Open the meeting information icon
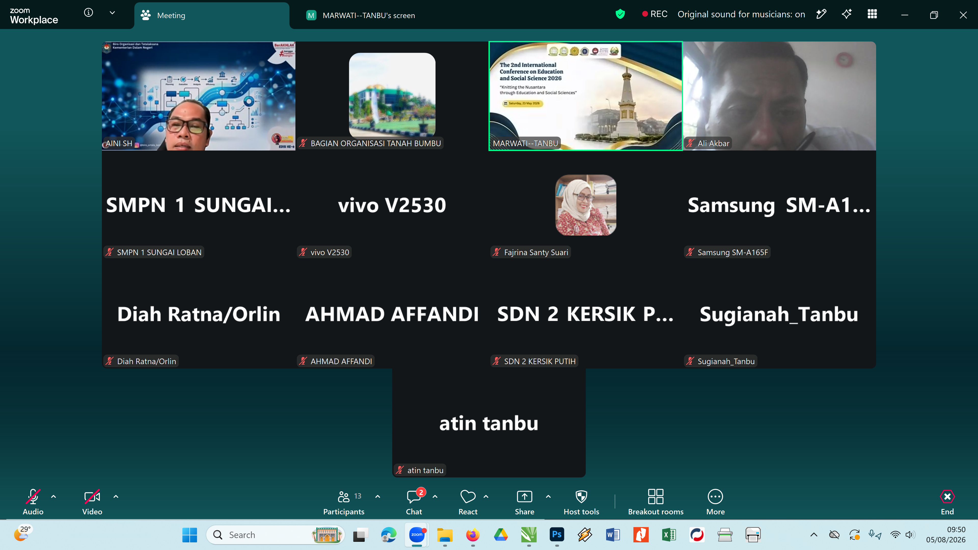This screenshot has height=550, width=978. click(88, 12)
